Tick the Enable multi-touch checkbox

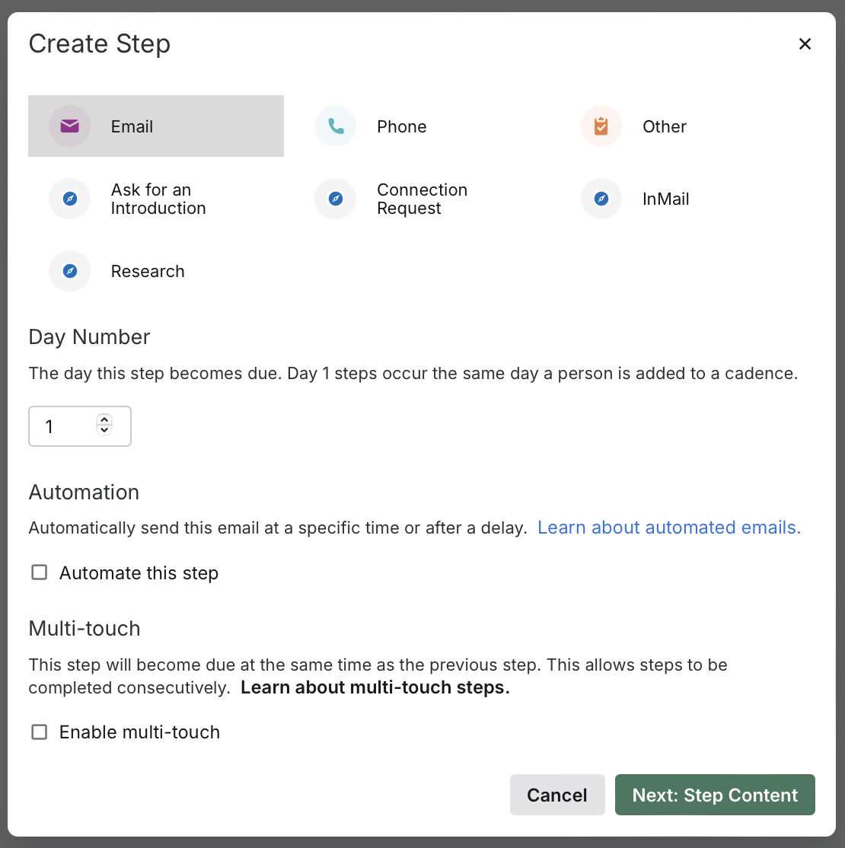pos(39,732)
